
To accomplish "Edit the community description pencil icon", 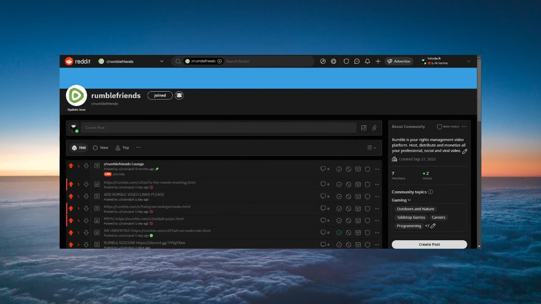I will [x=465, y=151].
